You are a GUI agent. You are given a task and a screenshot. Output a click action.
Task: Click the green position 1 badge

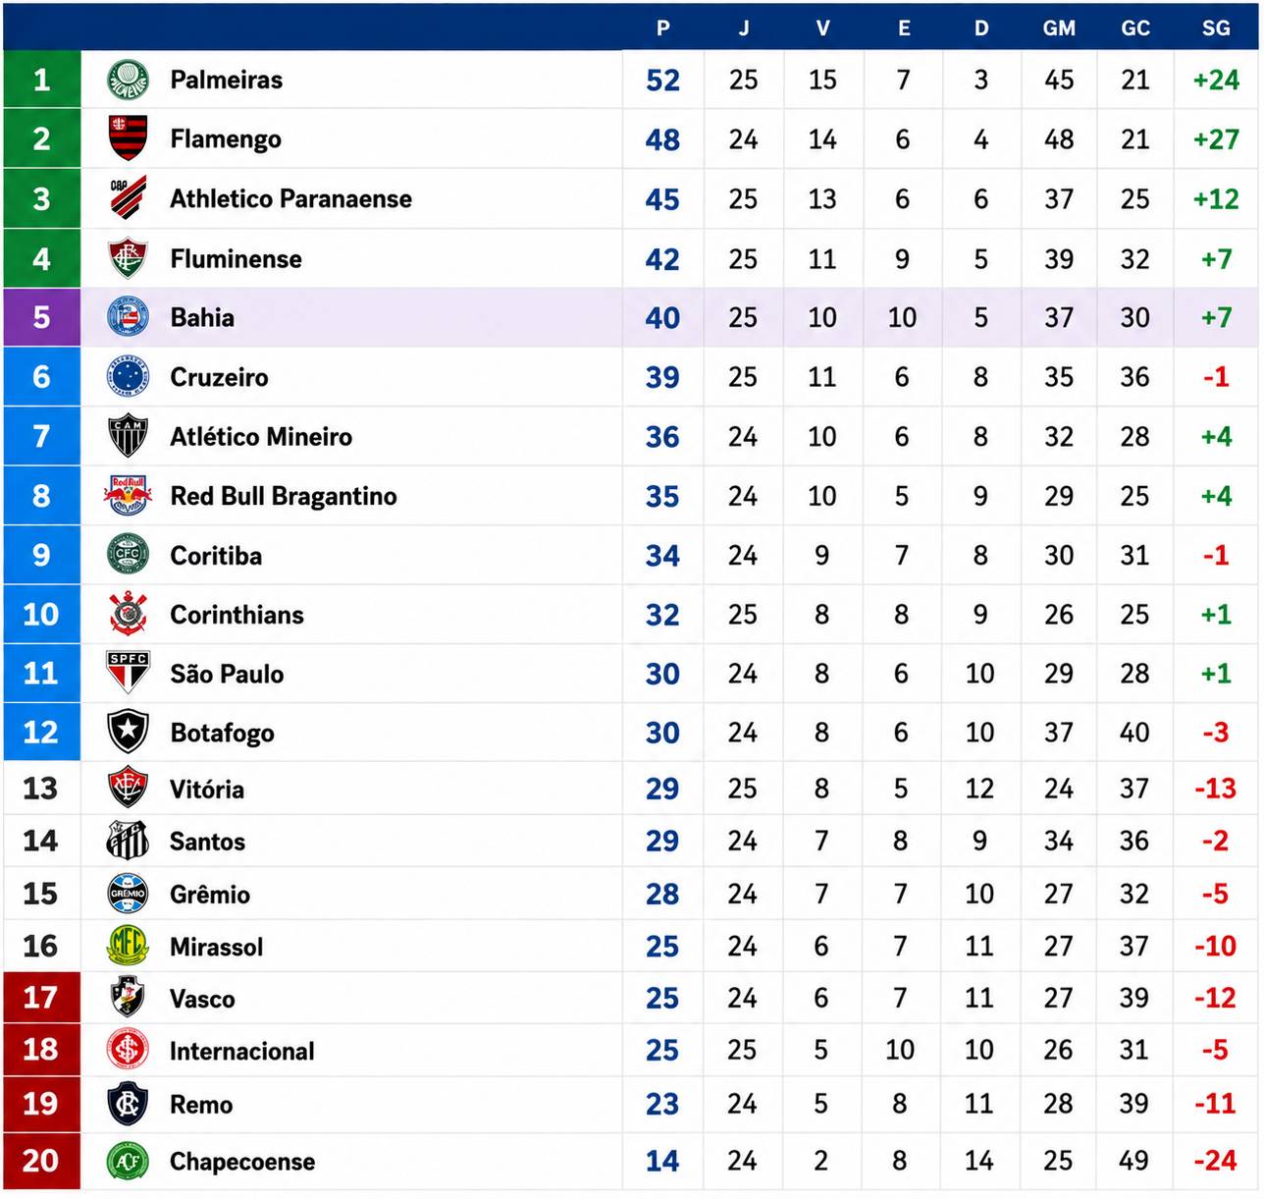coord(41,80)
